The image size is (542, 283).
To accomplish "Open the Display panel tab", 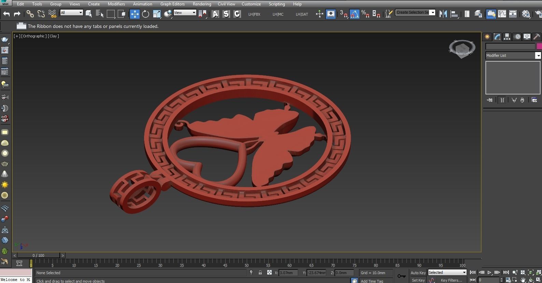I will point(527,37).
